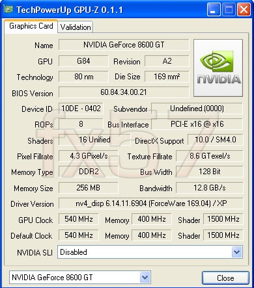Screen dimensions: 254x288
Task: Click the Memory Size value 256 MB
Action: (x=89, y=188)
